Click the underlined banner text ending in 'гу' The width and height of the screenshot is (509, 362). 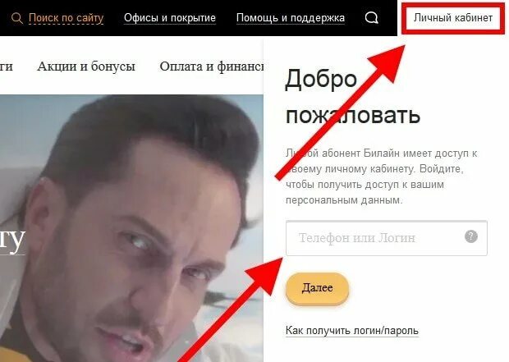coord(12,242)
